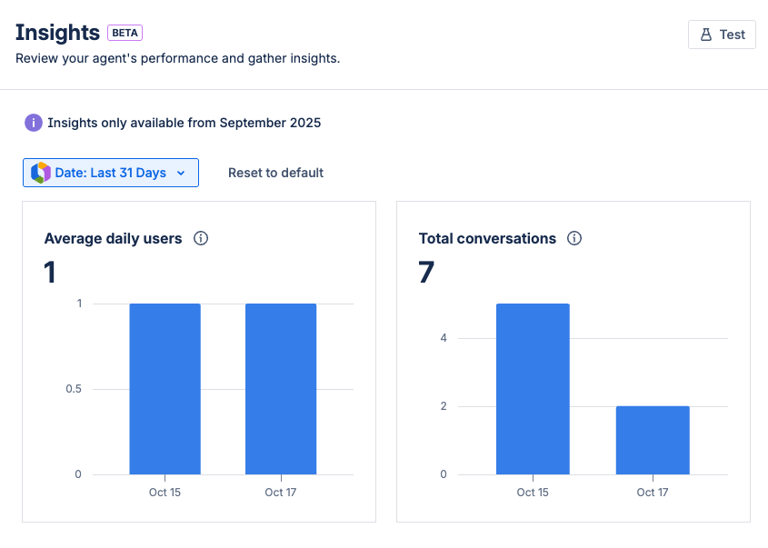Click the colorful cube icon in the date filter
This screenshot has width=768, height=548.
pyautogui.click(x=40, y=172)
